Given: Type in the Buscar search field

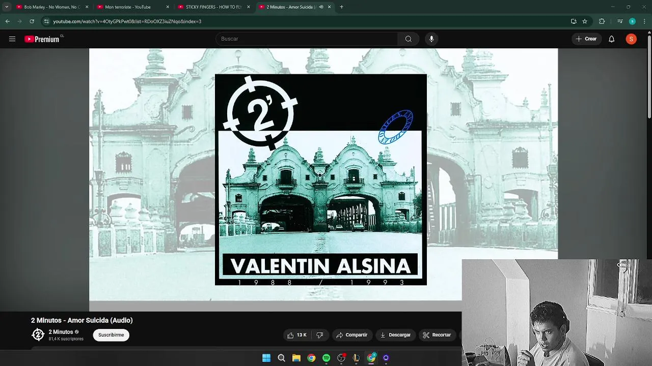Looking at the screenshot, I should (307, 39).
